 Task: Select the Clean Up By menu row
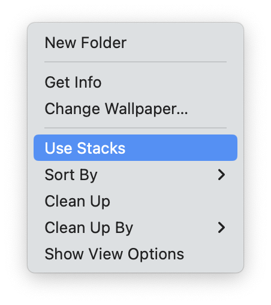tap(135, 228)
